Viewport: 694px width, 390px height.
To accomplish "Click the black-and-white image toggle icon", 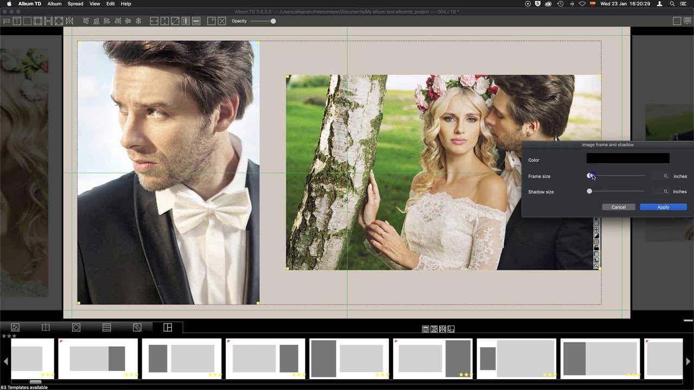I will coord(596,236).
